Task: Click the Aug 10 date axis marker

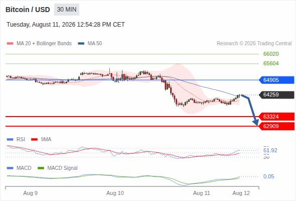Action: coord(115,193)
